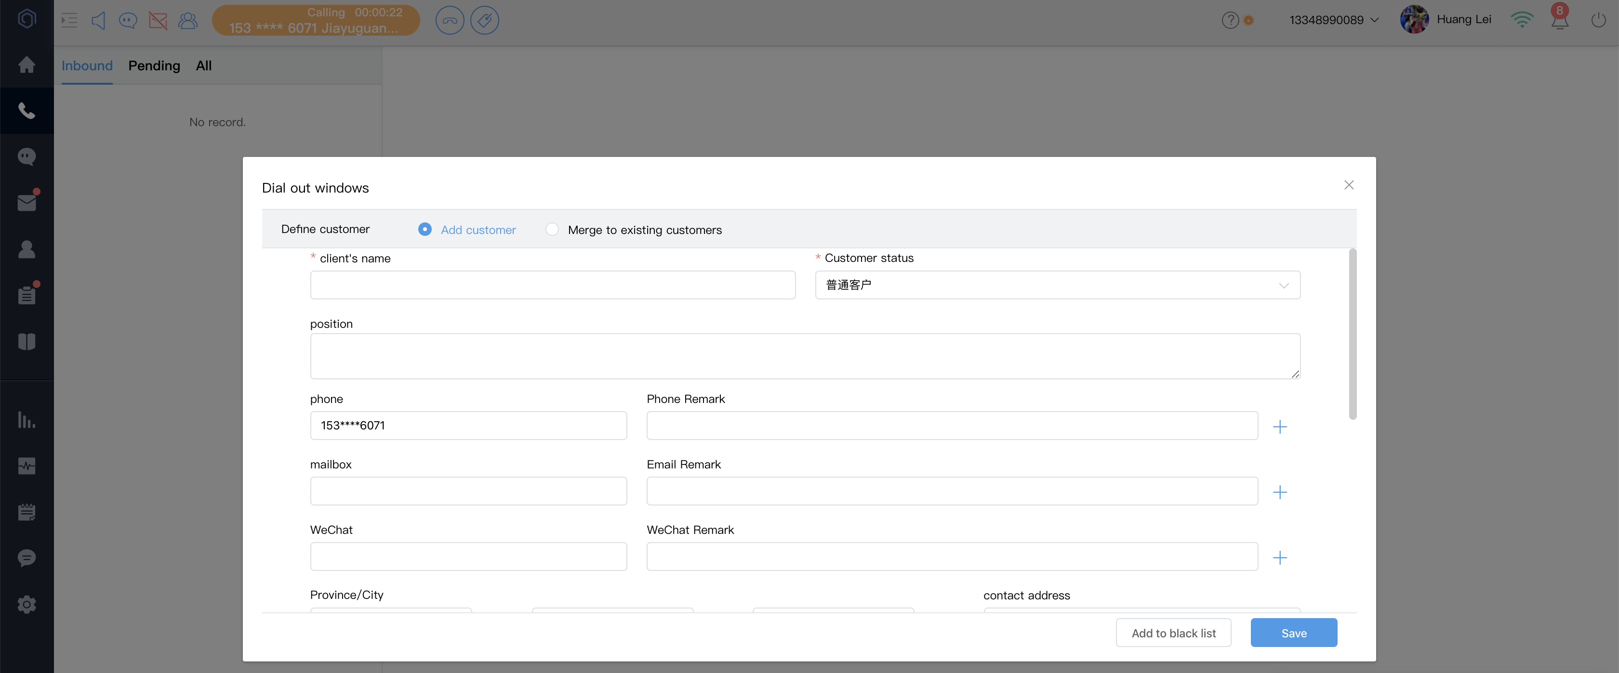This screenshot has height=673, width=1619.
Task: Click the chat smiley icon in top bar
Action: pyautogui.click(x=128, y=20)
